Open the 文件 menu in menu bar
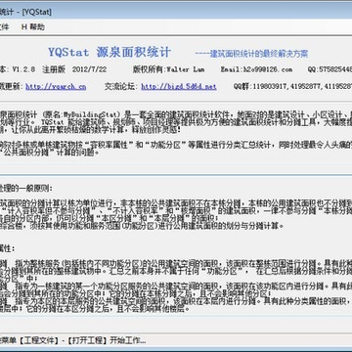This screenshot has width=352, height=352. coord(5,27)
